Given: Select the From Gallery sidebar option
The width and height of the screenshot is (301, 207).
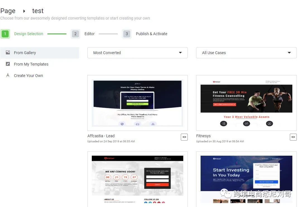Looking at the screenshot, I should point(25,53).
